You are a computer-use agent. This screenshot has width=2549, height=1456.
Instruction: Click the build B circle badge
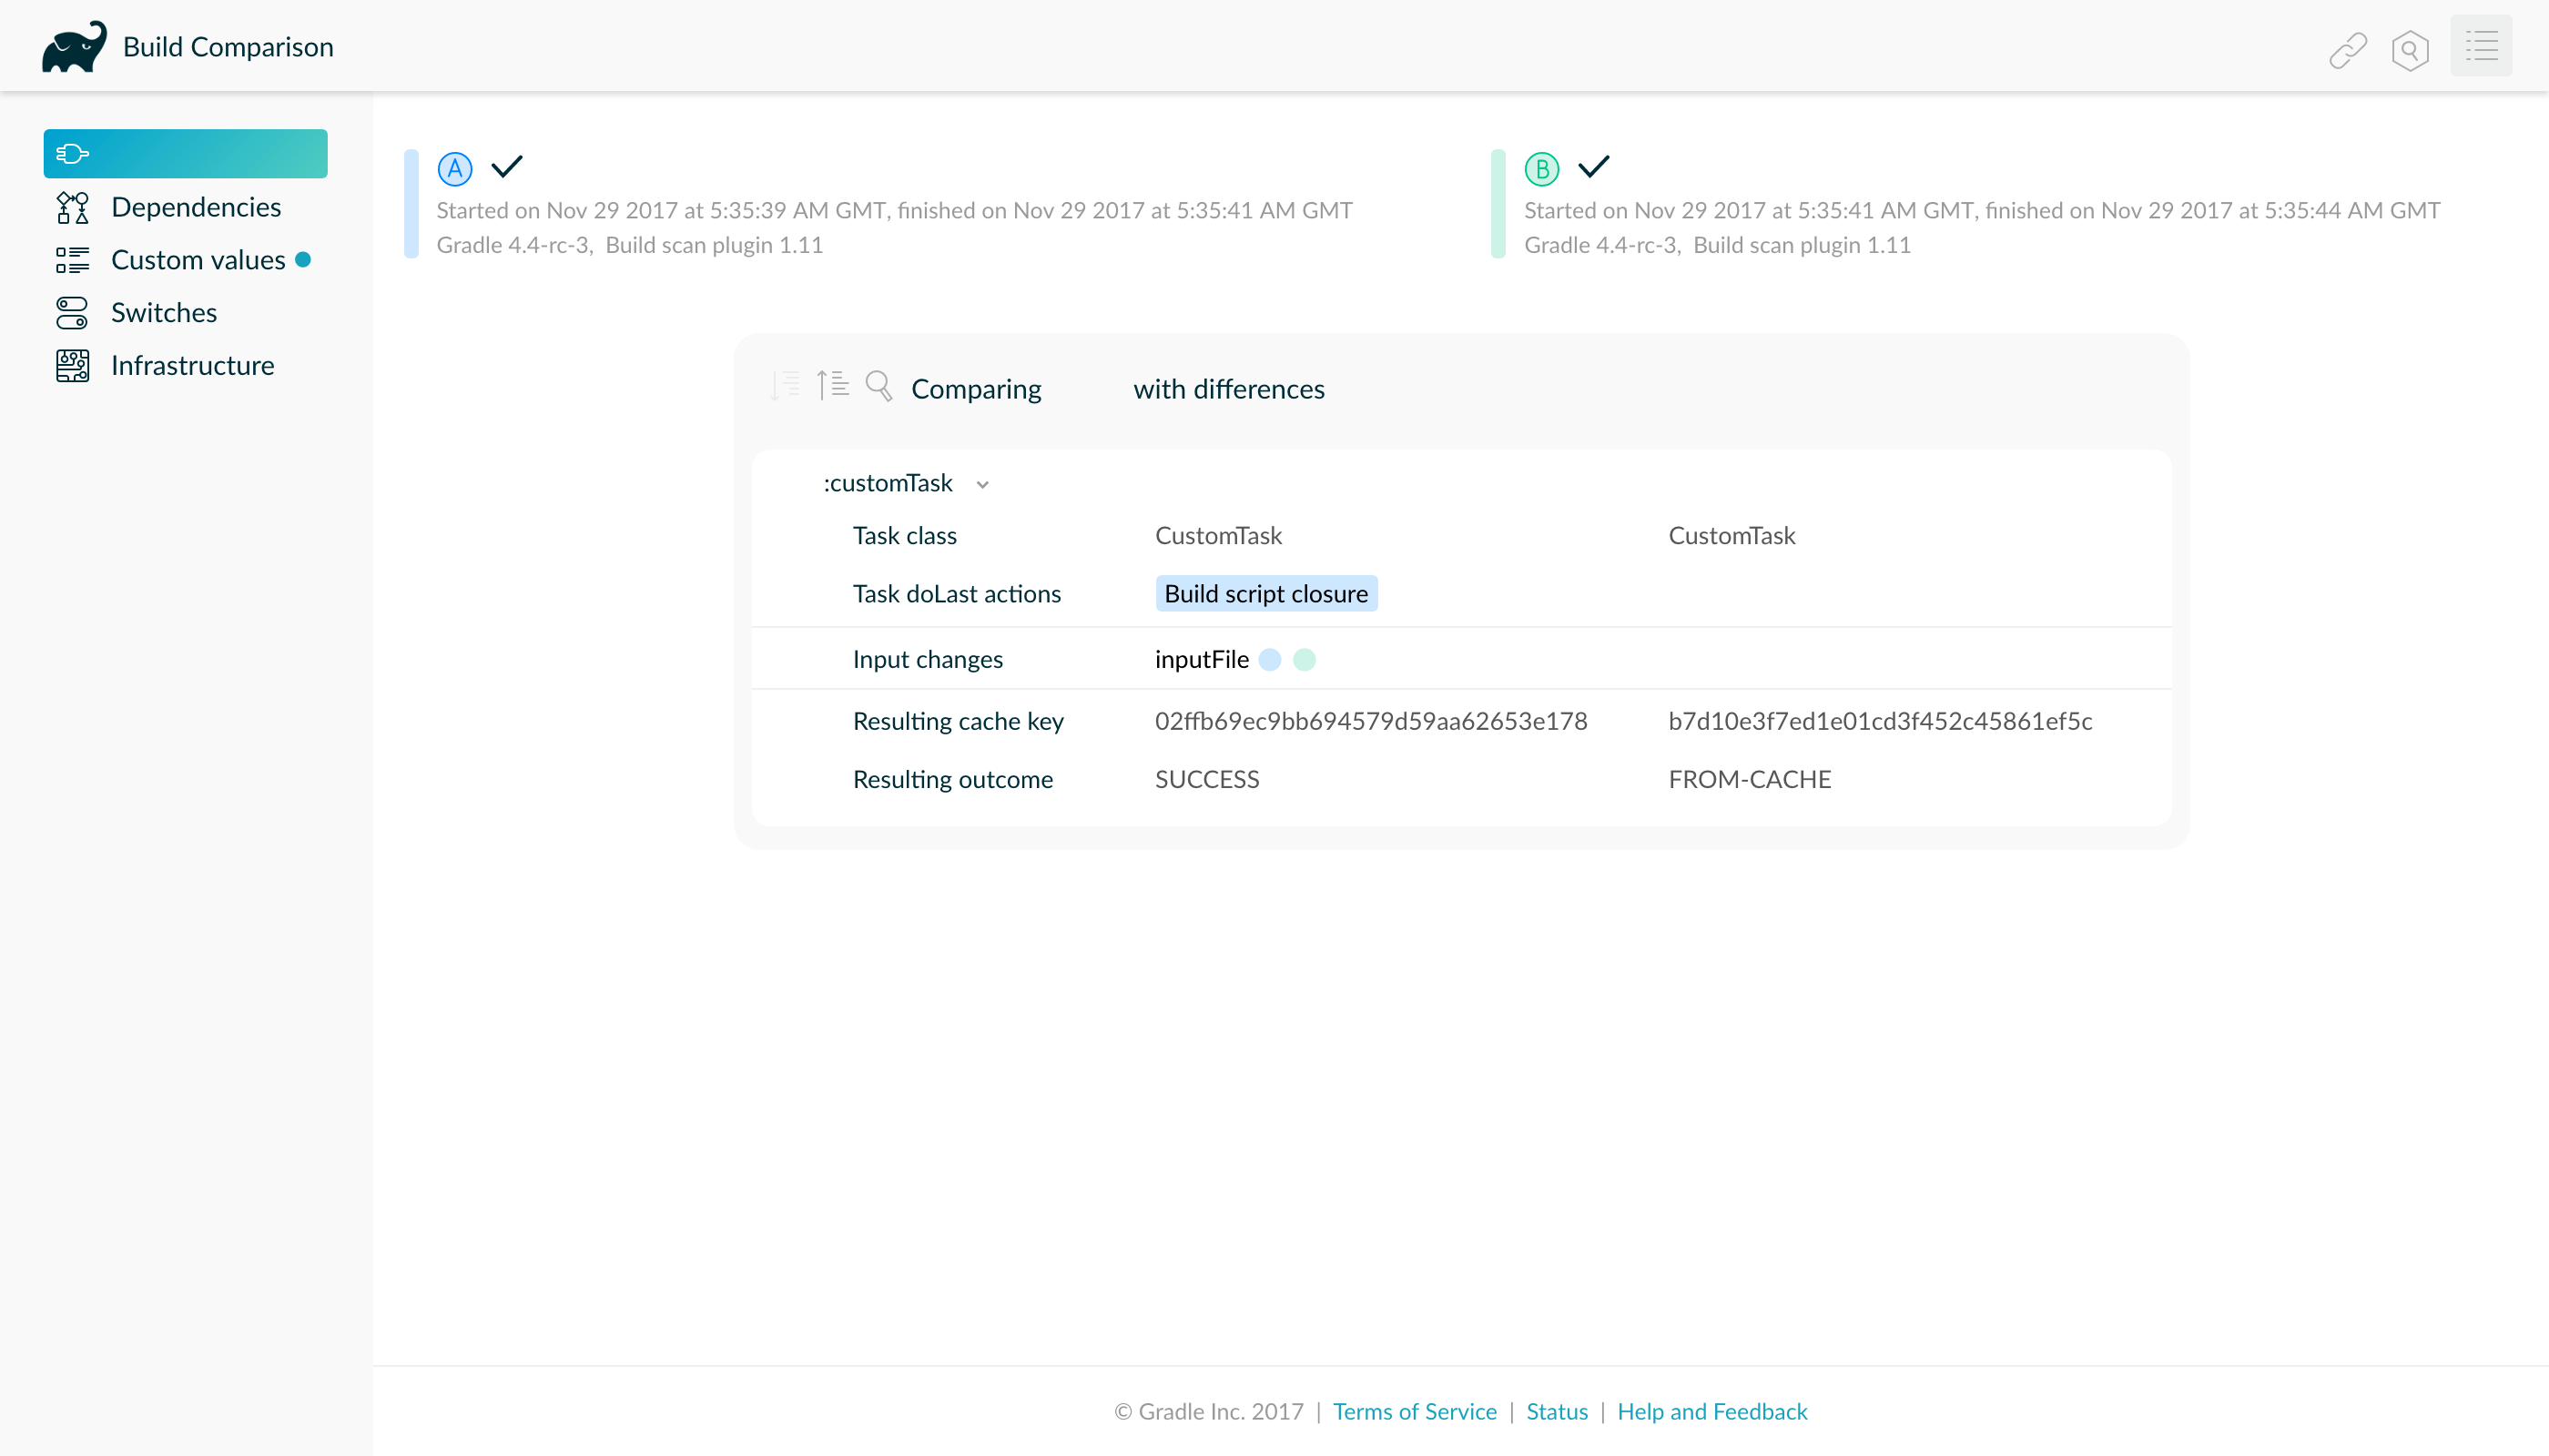point(1541,169)
